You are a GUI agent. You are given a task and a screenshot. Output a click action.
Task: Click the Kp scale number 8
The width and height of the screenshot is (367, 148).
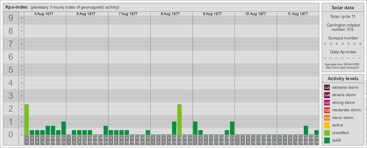(x=11, y=31)
